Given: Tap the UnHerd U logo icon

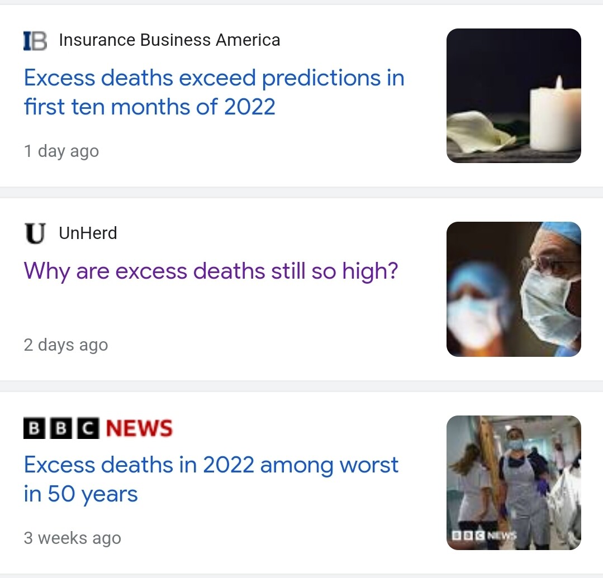Looking at the screenshot, I should pyautogui.click(x=35, y=233).
